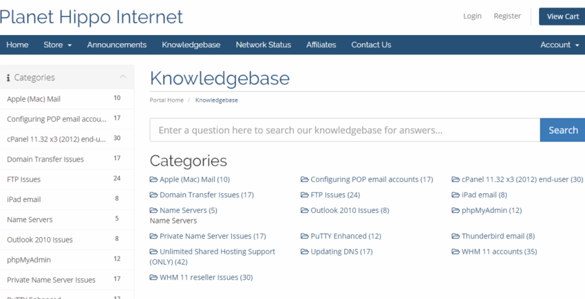Screen dimensions: 585x299
Task: Open Knowledgebase in the navigation bar
Action: (191, 45)
